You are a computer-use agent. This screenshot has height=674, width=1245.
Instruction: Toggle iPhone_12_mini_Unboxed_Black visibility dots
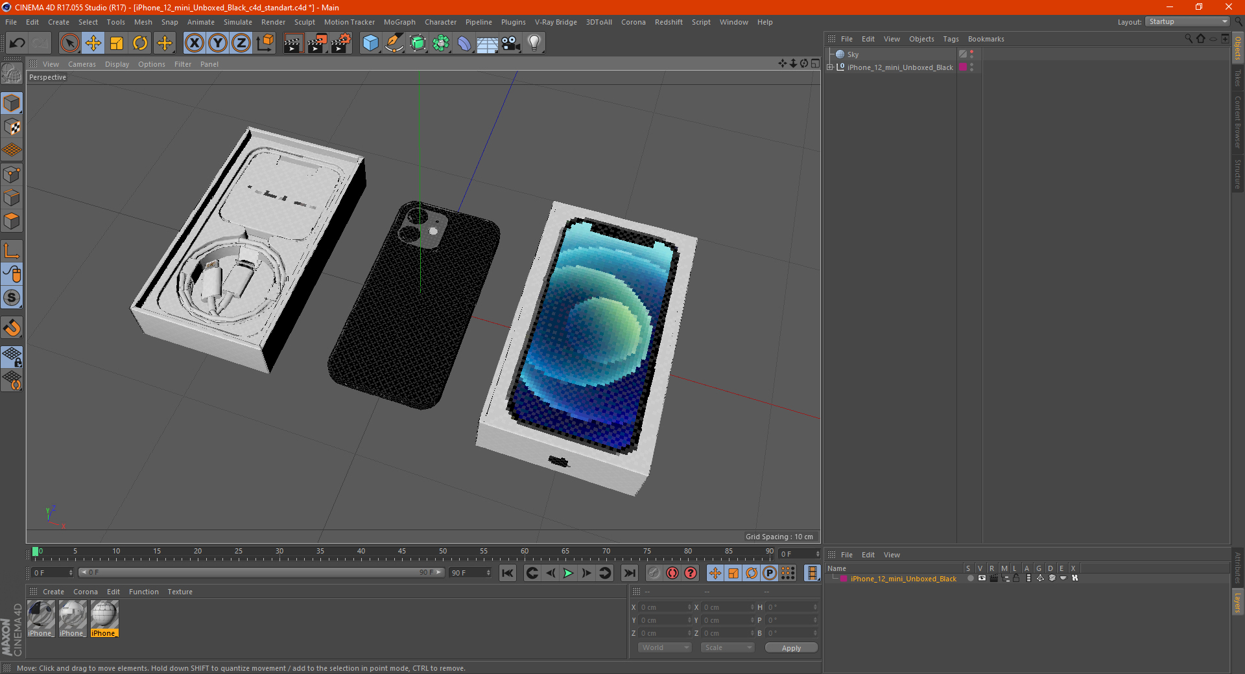[x=971, y=67]
